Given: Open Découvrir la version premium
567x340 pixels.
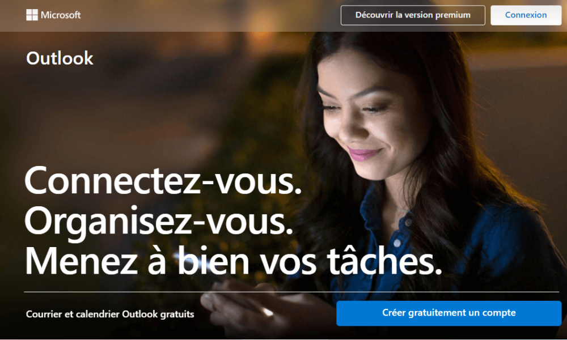Looking at the screenshot, I should coord(413,15).
